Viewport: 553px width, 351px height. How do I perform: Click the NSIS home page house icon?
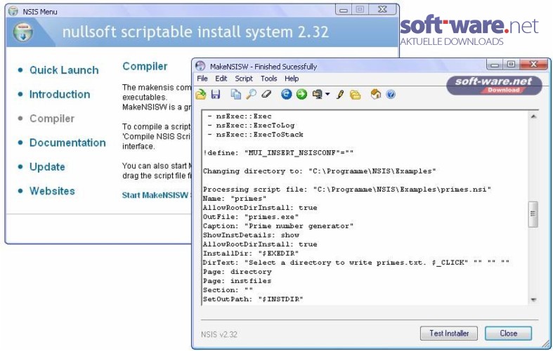click(x=376, y=94)
